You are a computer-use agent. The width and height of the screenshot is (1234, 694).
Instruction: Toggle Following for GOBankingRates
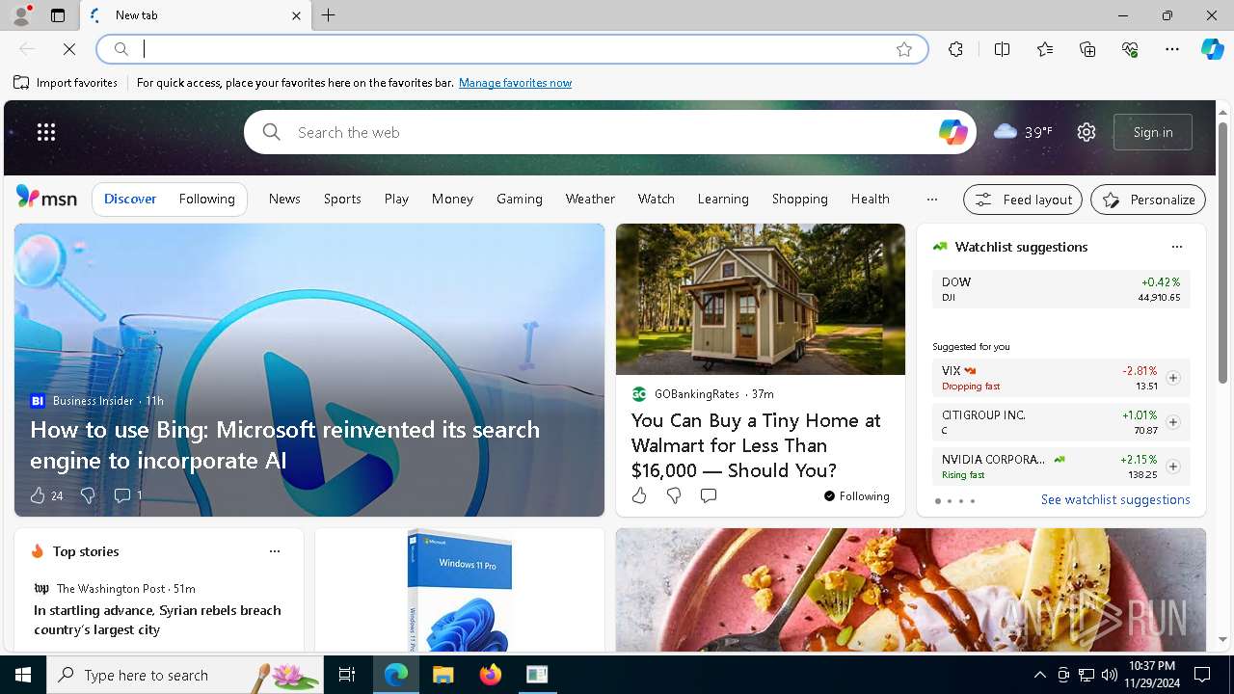pyautogui.click(x=857, y=496)
